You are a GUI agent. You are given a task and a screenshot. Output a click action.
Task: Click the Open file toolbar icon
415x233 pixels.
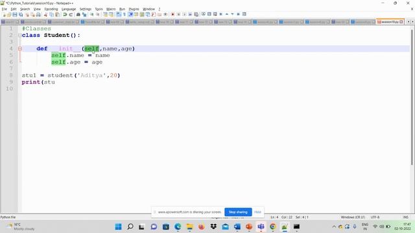click(9, 14)
